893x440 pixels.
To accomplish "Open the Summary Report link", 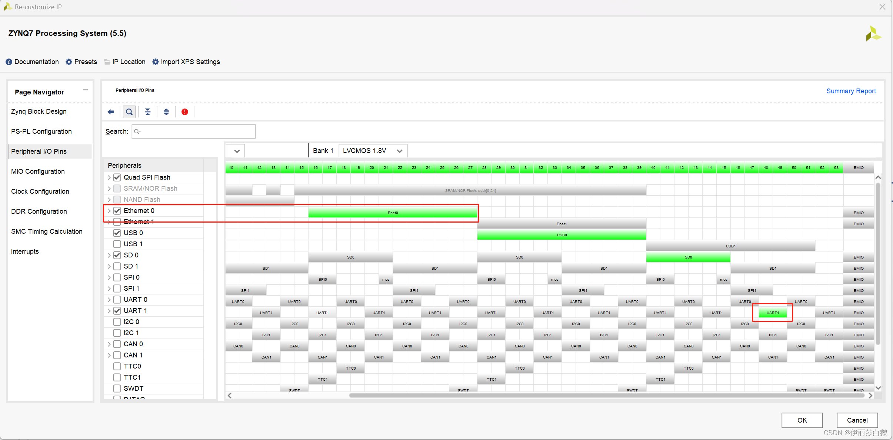I will [851, 91].
